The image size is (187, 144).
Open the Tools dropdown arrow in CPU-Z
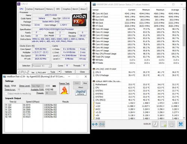[x=59, y=72]
